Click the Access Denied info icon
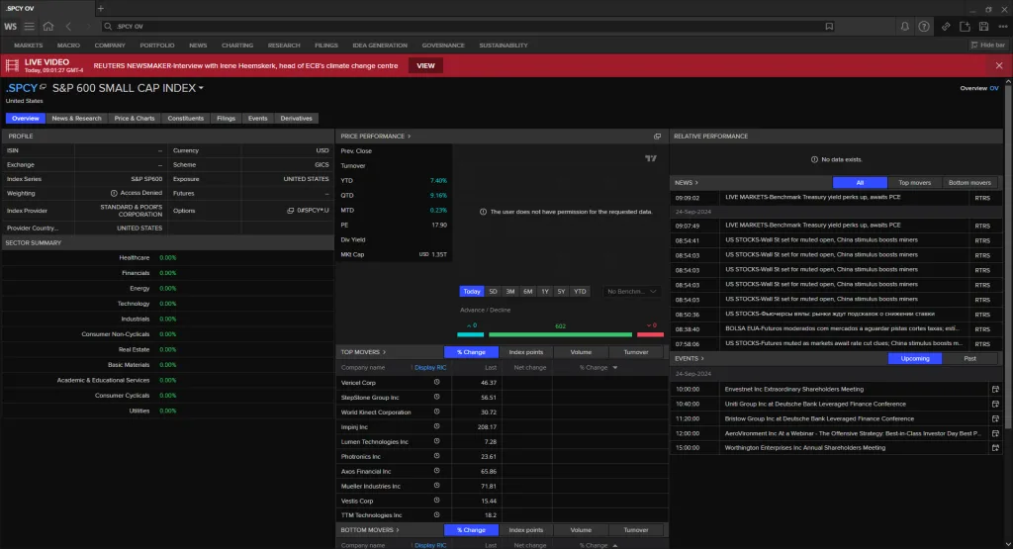 (114, 193)
